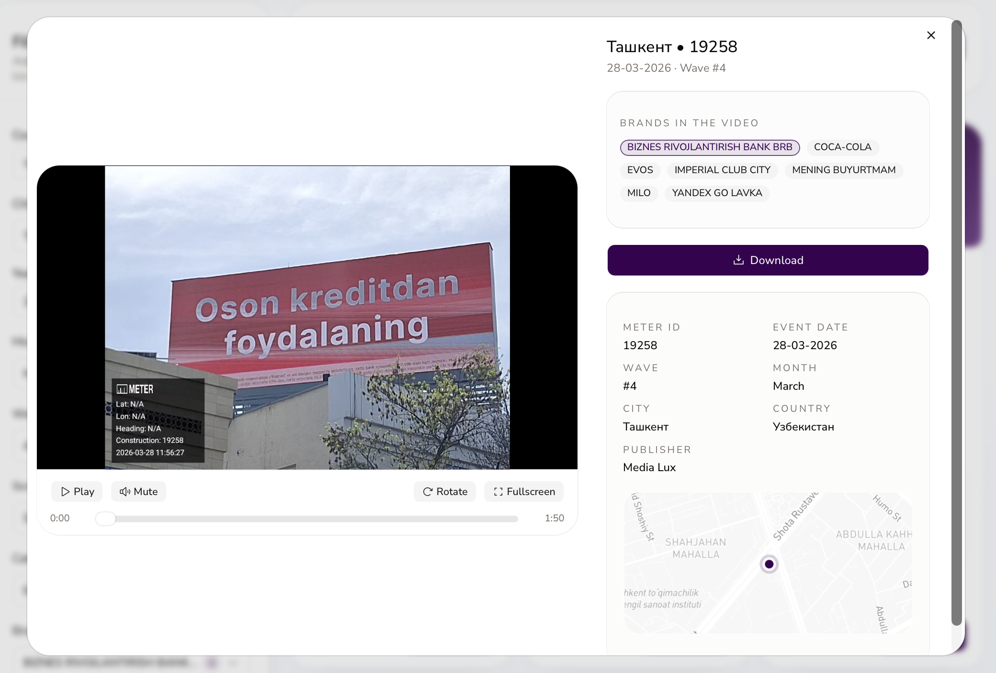The image size is (996, 673).
Task: Click the 0:00 elapsed time label
Action: pos(60,519)
